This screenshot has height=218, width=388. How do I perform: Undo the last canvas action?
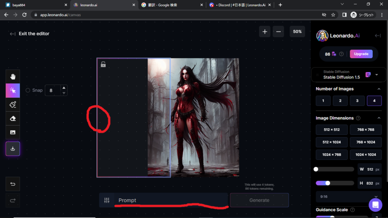13,184
